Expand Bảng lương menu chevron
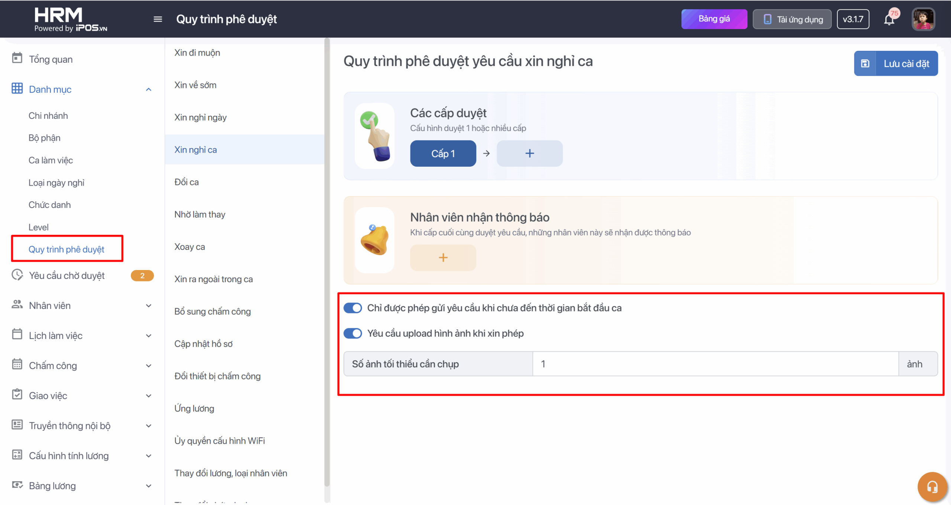951x505 pixels. point(149,486)
